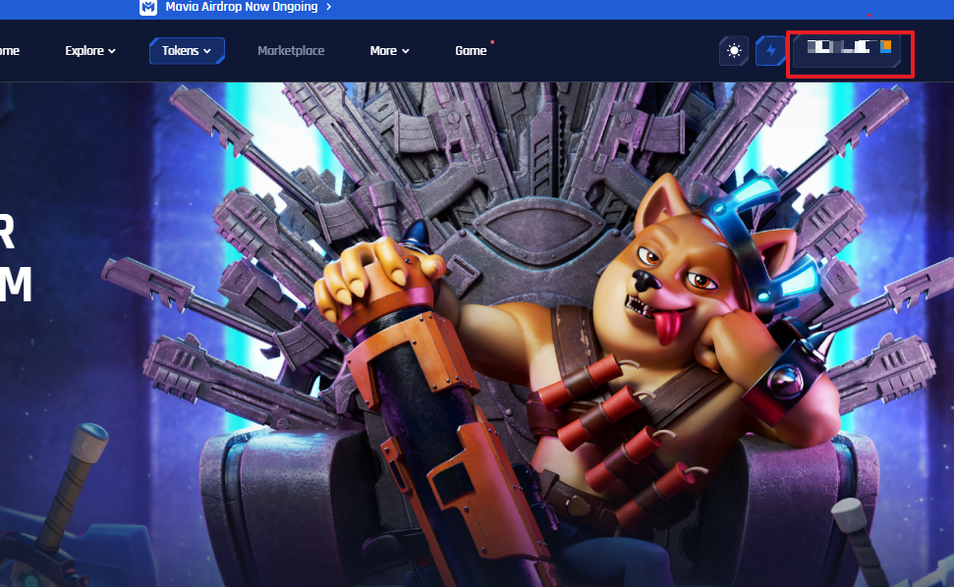Image resolution: width=954 pixels, height=587 pixels.
Task: Expand the Explore dropdown menu
Action: [x=90, y=51]
